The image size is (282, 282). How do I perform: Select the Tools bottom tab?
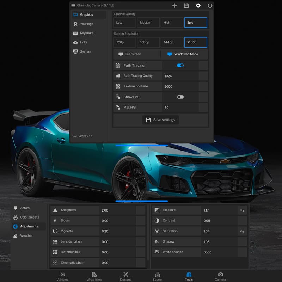[189, 276]
